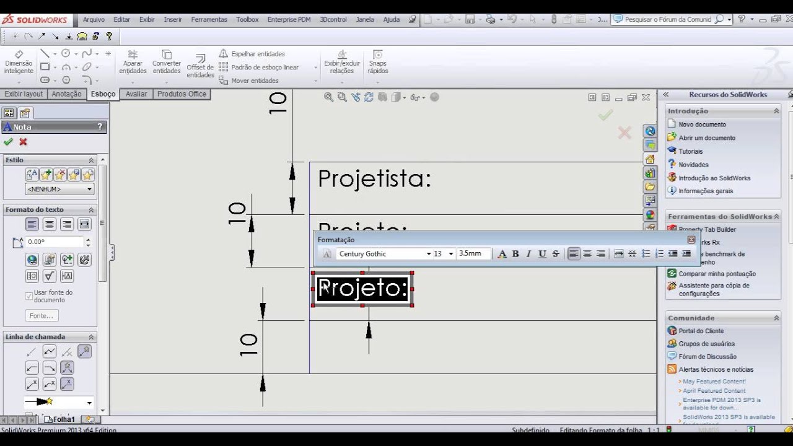
Task: Set left alignment in Formatação toolbar
Action: point(574,253)
